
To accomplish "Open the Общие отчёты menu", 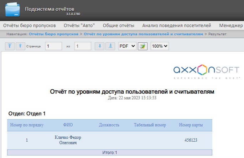I will tap(118, 26).
